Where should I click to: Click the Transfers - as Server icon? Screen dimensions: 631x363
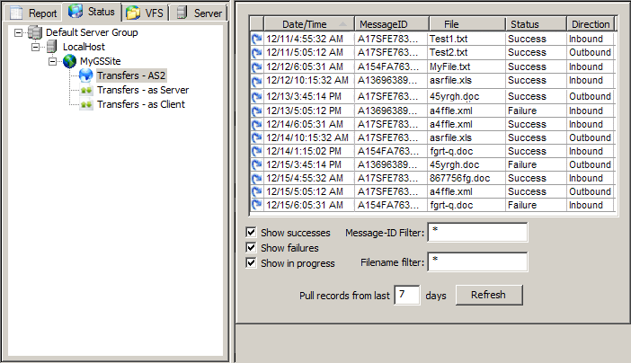[86, 90]
